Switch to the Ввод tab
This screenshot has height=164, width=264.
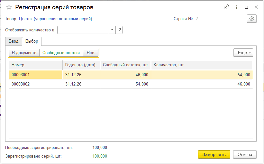14,41
